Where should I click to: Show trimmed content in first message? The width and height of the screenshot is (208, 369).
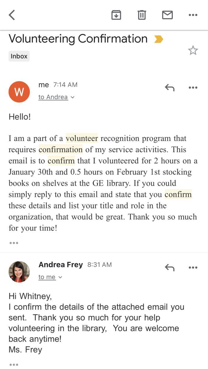pos(14,243)
